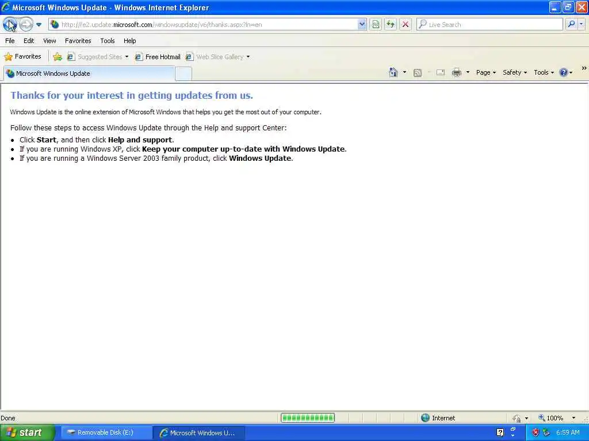
Task: Click the 'Done' status text
Action: [8, 418]
